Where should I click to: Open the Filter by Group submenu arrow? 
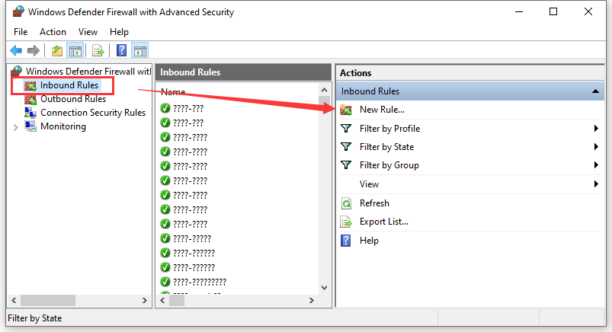(x=596, y=165)
